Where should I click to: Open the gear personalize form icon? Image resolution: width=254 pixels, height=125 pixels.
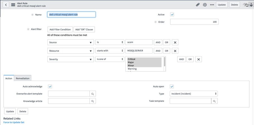tap(205, 5)
